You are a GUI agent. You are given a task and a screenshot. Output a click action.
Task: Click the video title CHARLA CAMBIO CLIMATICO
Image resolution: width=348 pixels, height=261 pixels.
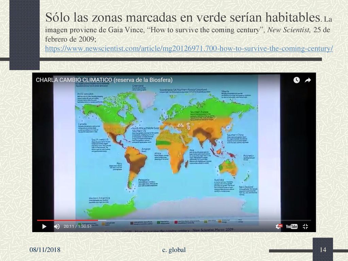pyautogui.click(x=104, y=80)
